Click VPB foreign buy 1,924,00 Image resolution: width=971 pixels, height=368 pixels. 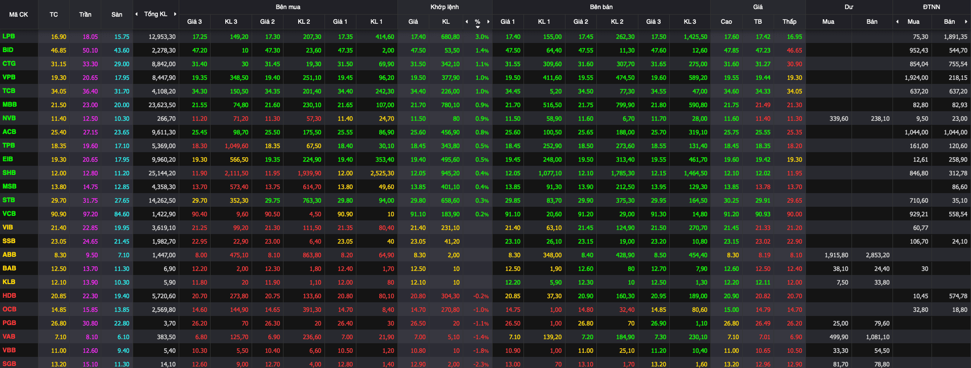click(x=916, y=78)
